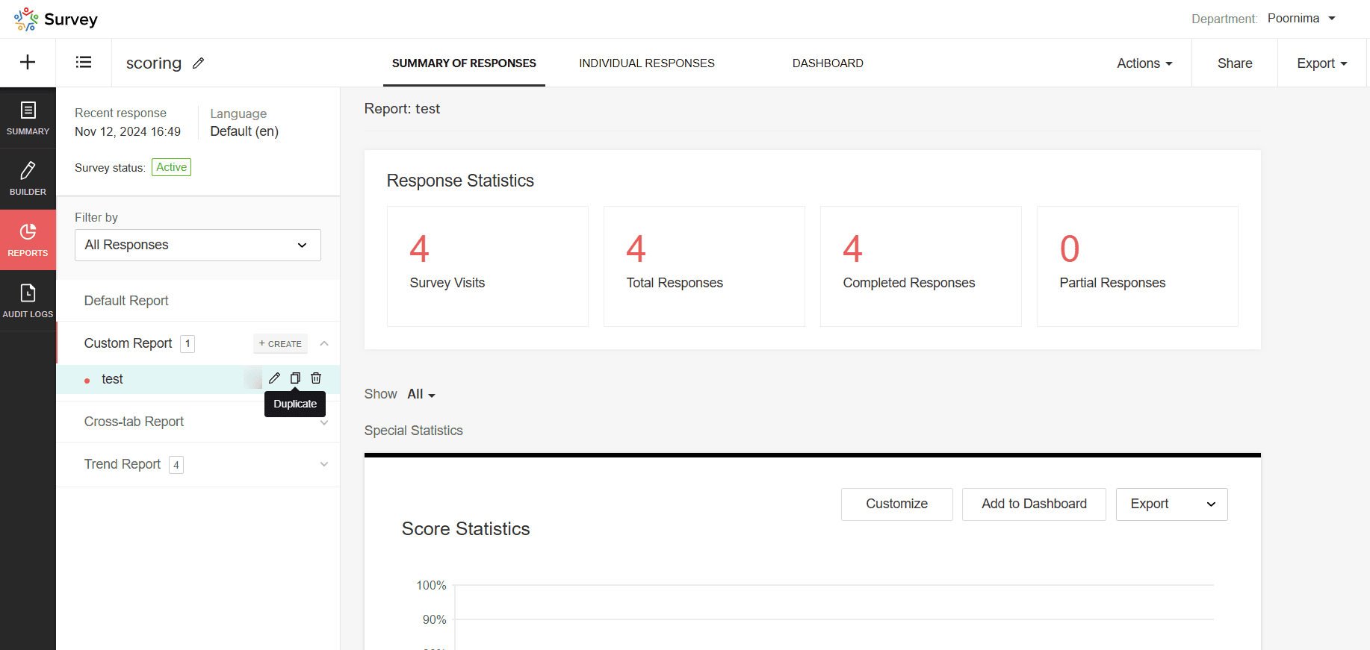The width and height of the screenshot is (1370, 650).
Task: Click pencil icon beside scoring title
Action: pyautogui.click(x=198, y=63)
